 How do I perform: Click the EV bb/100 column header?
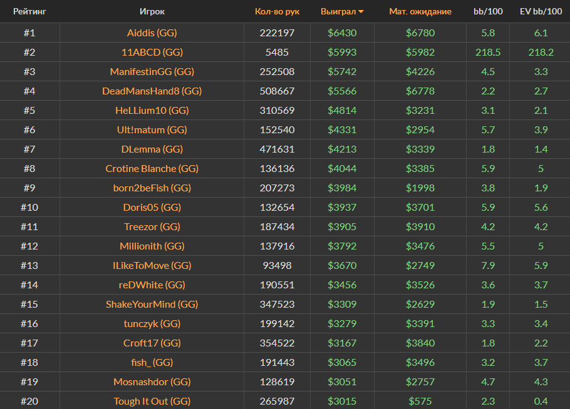click(541, 11)
